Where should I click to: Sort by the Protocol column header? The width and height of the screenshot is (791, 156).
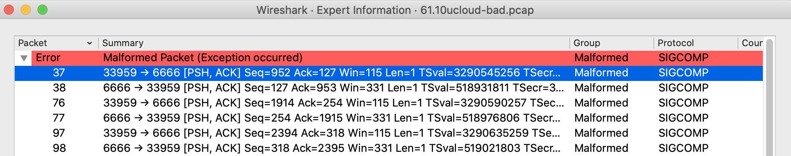point(695,43)
